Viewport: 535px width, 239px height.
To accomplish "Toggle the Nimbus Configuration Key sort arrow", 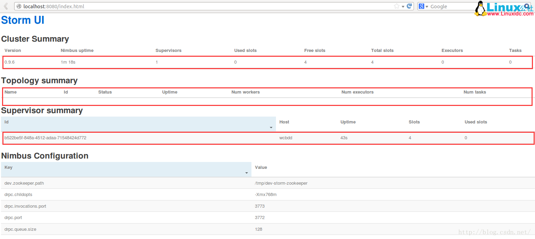I will 246,173.
